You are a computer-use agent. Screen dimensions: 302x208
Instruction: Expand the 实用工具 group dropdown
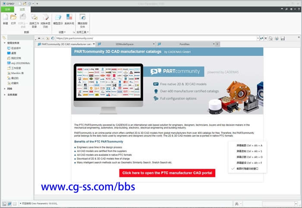click(x=82, y=32)
